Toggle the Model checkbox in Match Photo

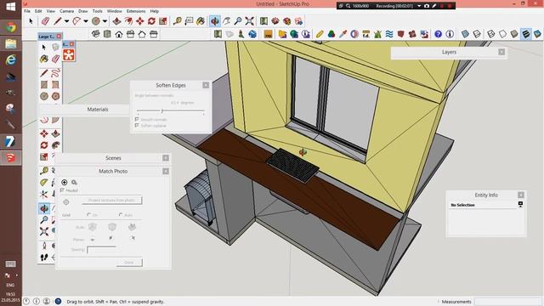pos(62,190)
